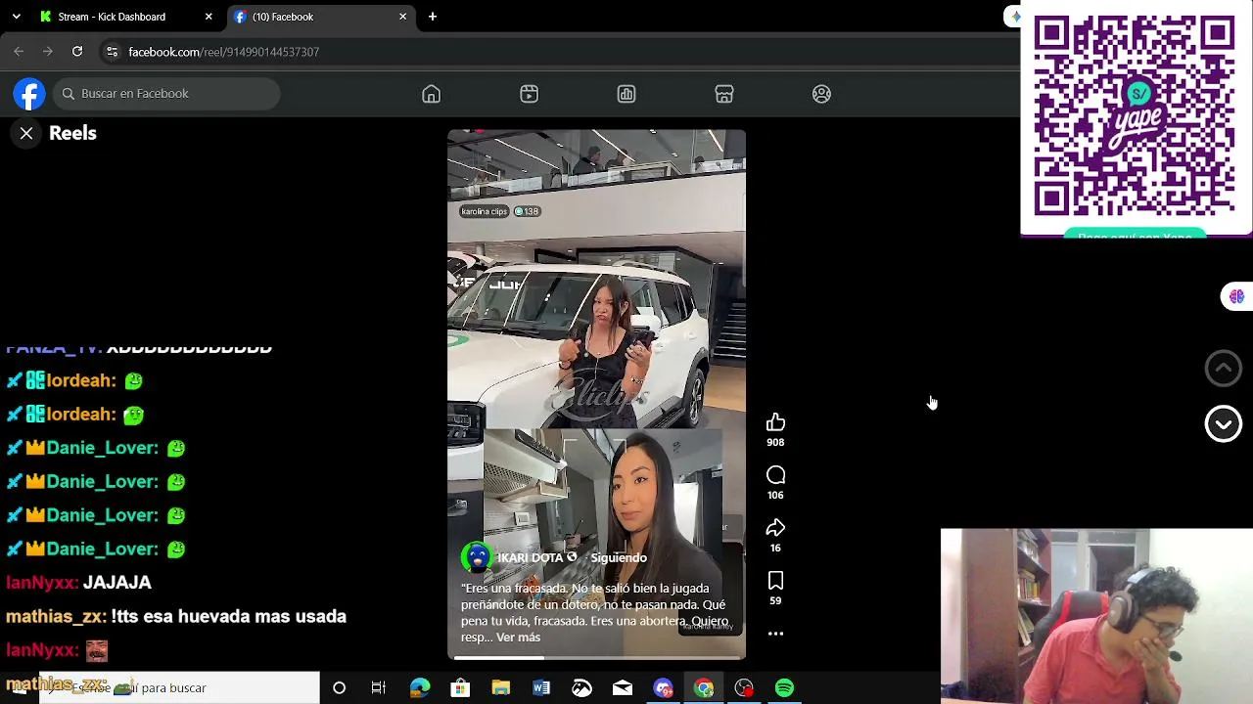Viewport: 1253px width, 704px height.
Task: Like the reel with the thumbs-up
Action: coord(775,422)
